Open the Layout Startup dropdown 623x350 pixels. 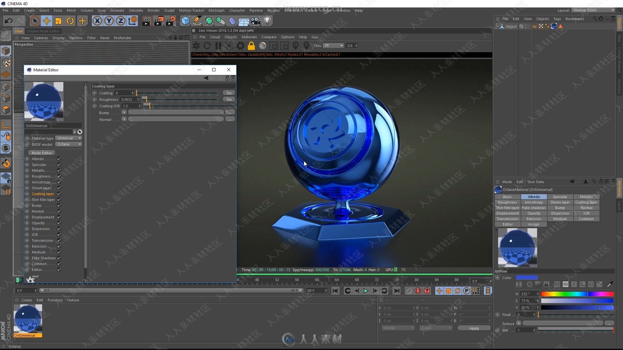593,10
